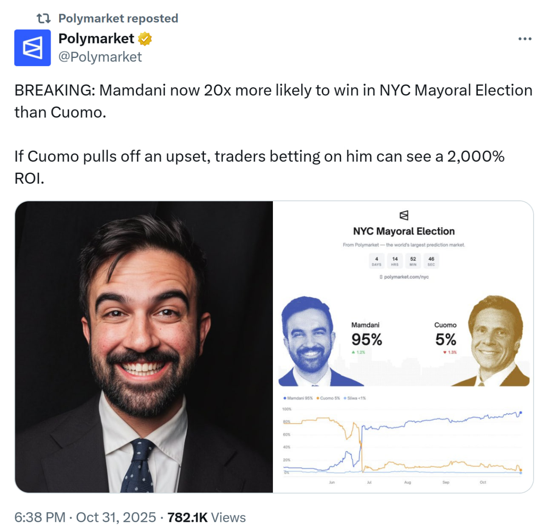Click the gold verified badge

pos(145,39)
